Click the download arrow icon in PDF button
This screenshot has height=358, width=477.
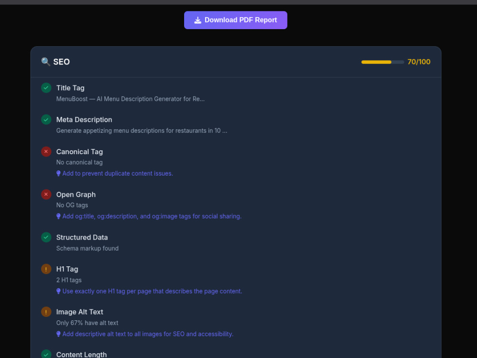(x=198, y=20)
